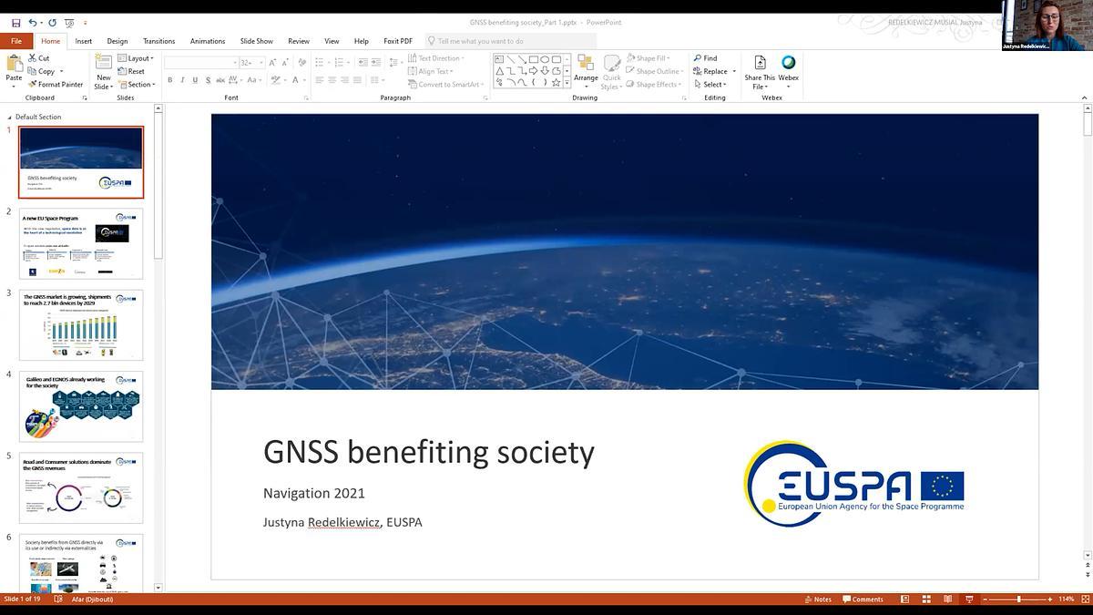Reset the slide layout
1093x615 pixels.
point(131,71)
